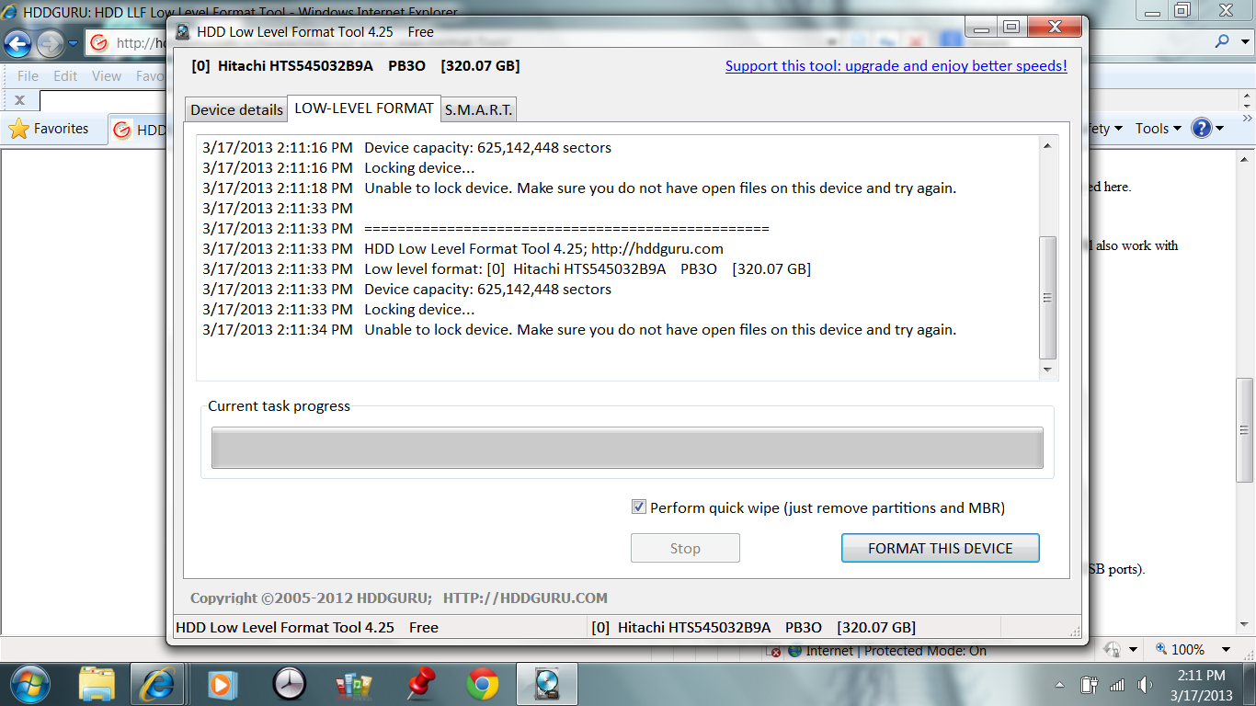
Task: Click the HDDGURU site icon in the address bar
Action: tap(99, 43)
